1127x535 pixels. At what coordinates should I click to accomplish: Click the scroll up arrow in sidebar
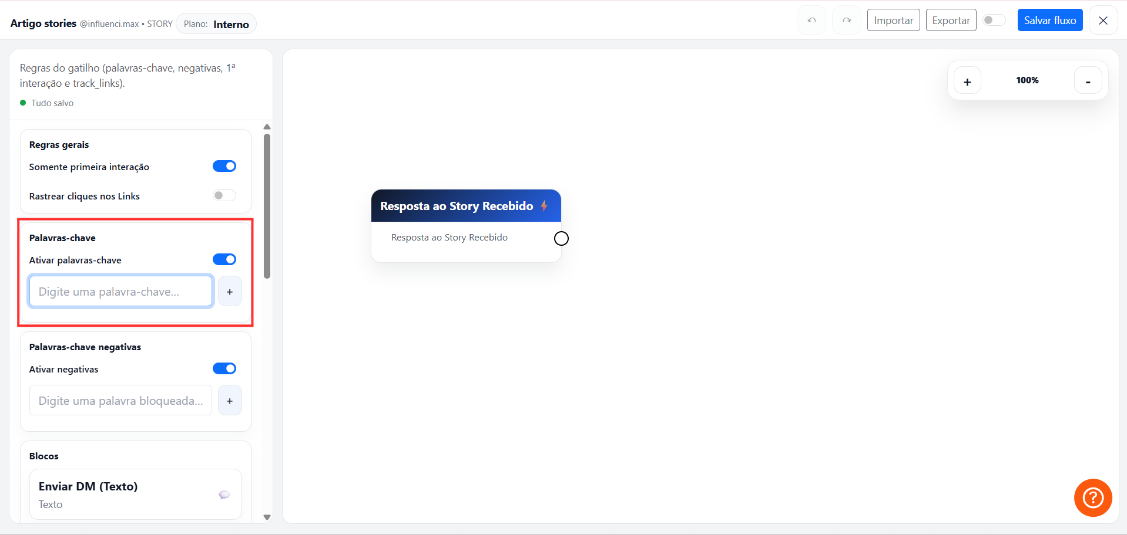(267, 127)
